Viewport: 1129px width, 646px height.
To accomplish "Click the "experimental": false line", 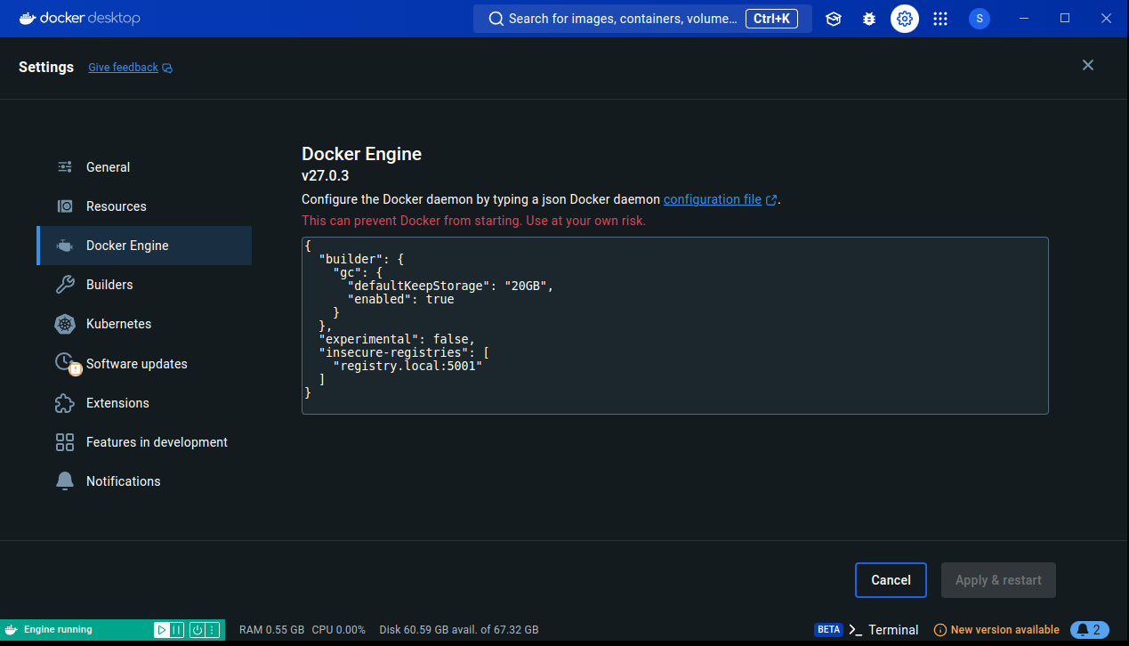I will pos(397,339).
